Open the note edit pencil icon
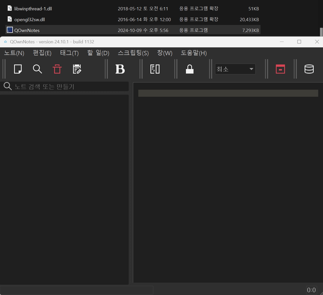This screenshot has height=295, width=323. (x=77, y=69)
